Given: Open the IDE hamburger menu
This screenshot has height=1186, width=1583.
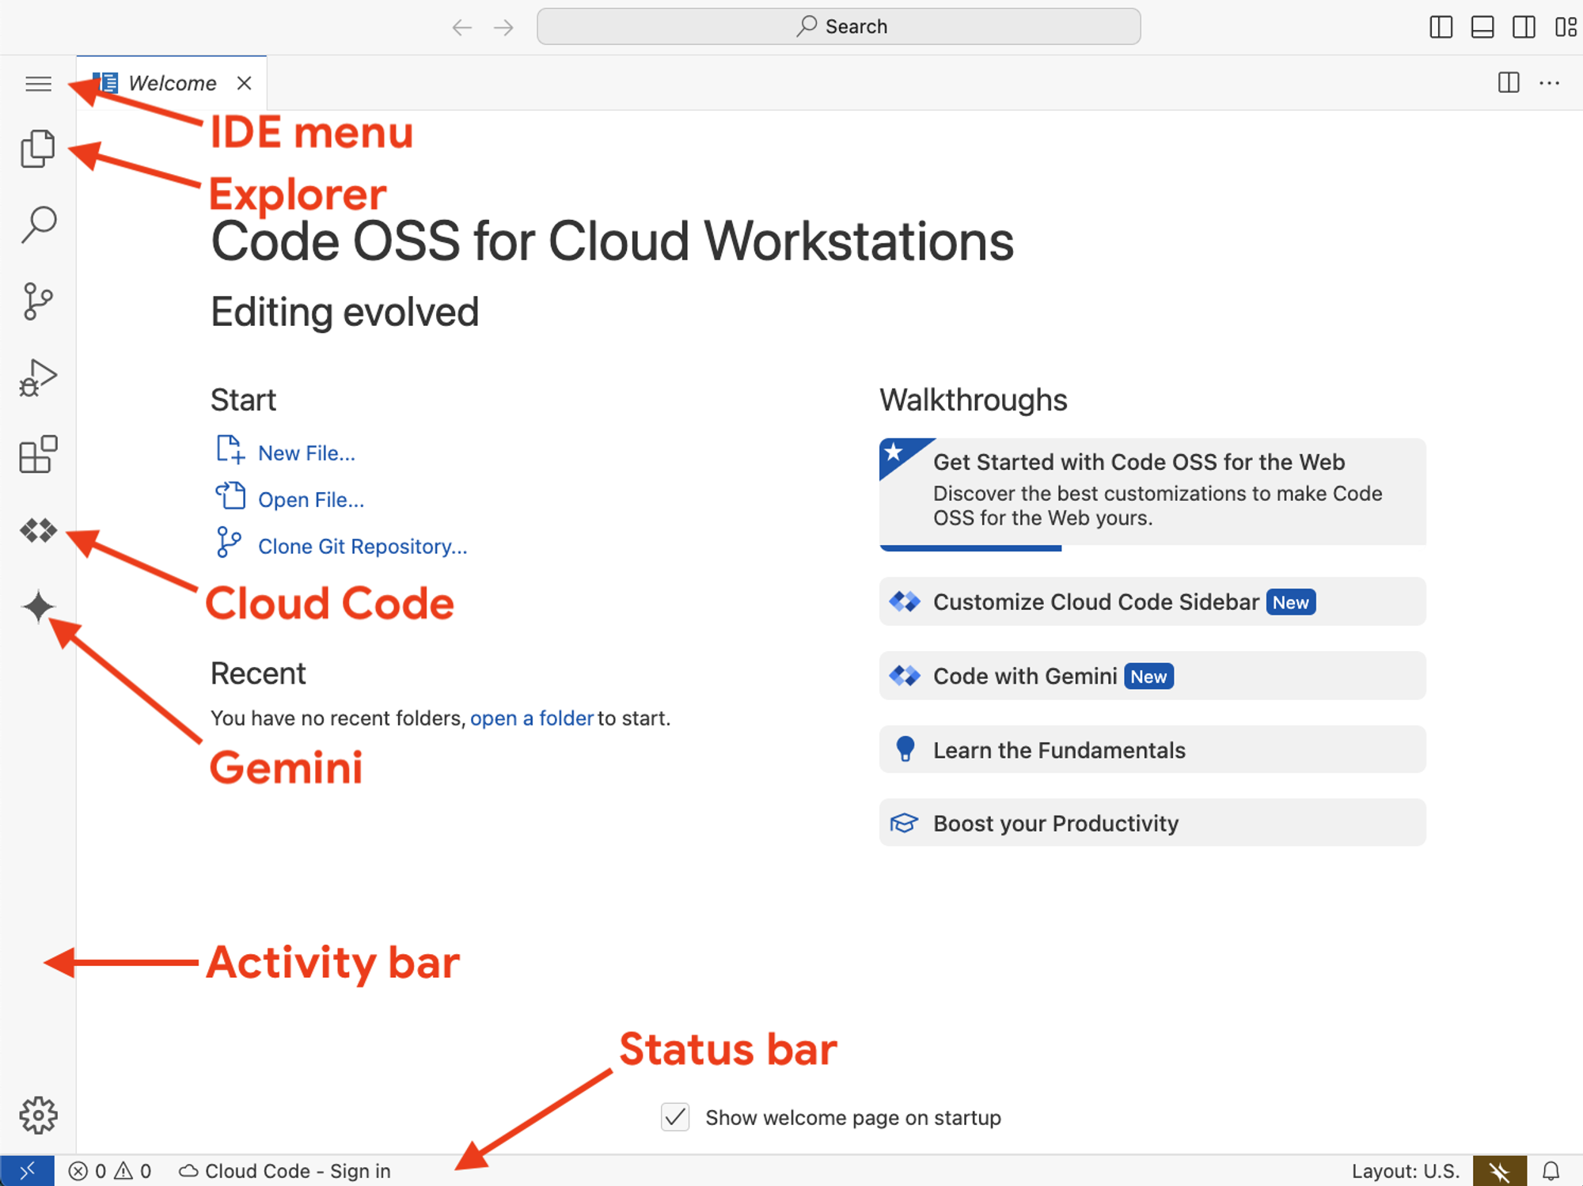Looking at the screenshot, I should tap(37, 83).
